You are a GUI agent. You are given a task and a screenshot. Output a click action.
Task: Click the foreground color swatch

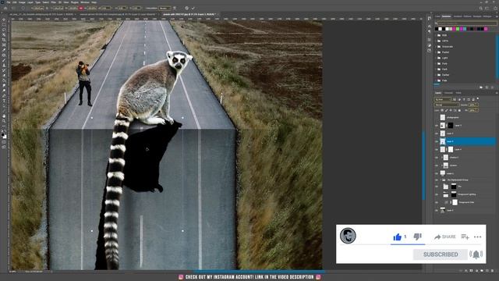(3, 135)
